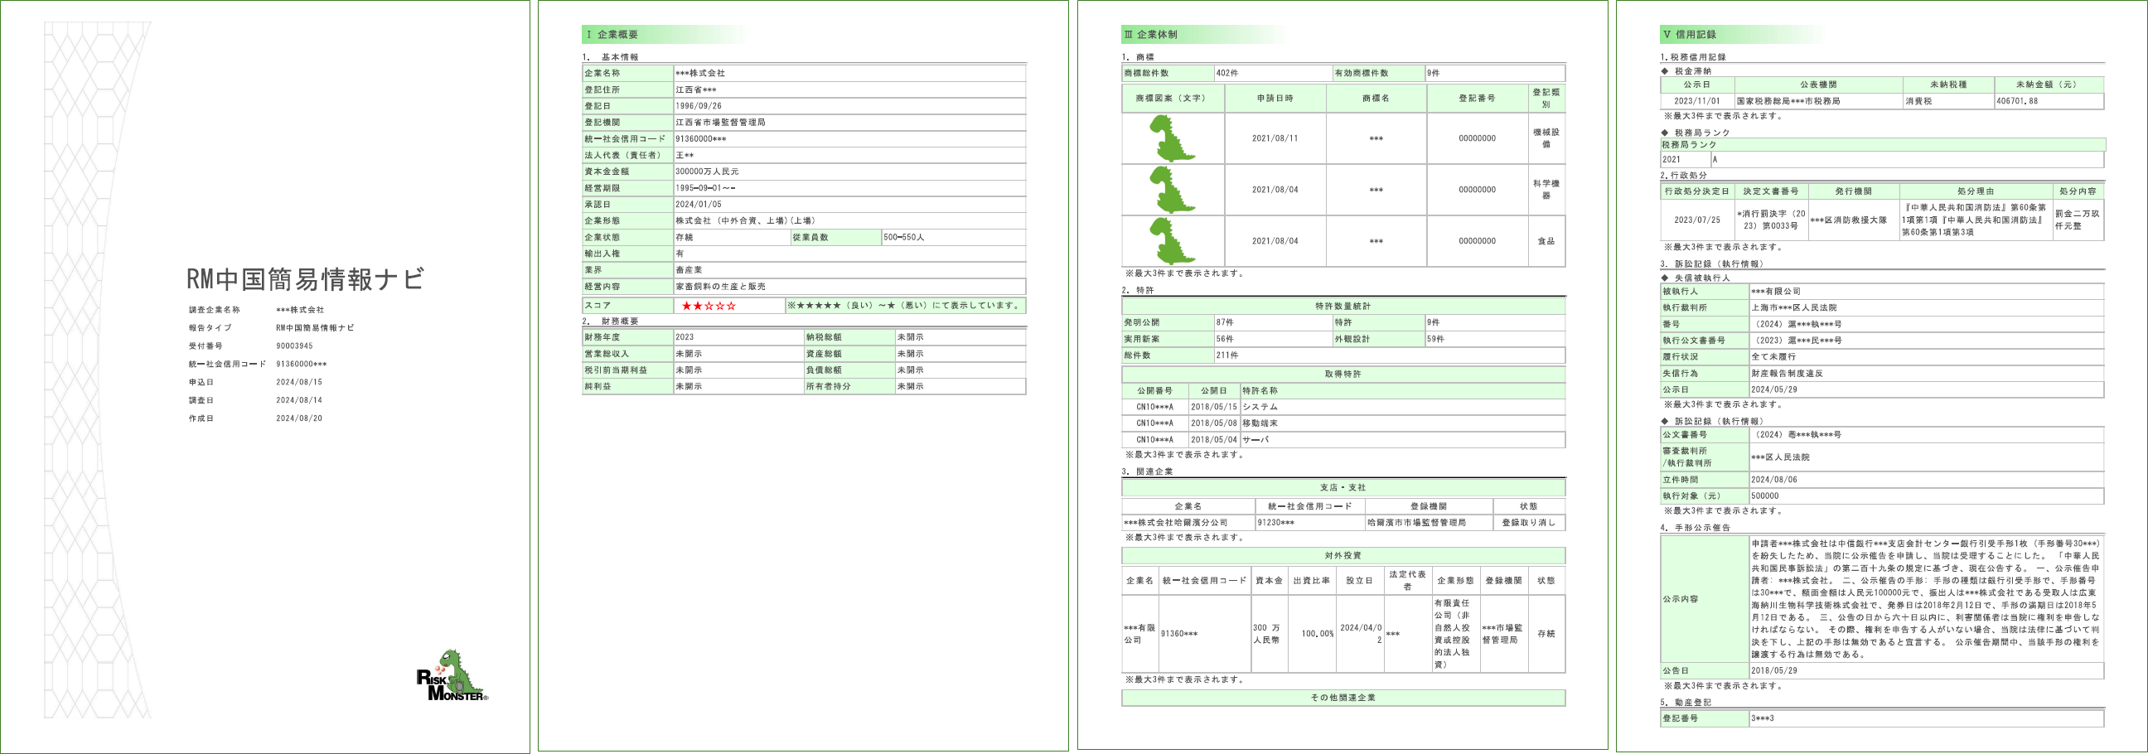Select the RM中国簡易情報ナビ cover title

point(304,279)
